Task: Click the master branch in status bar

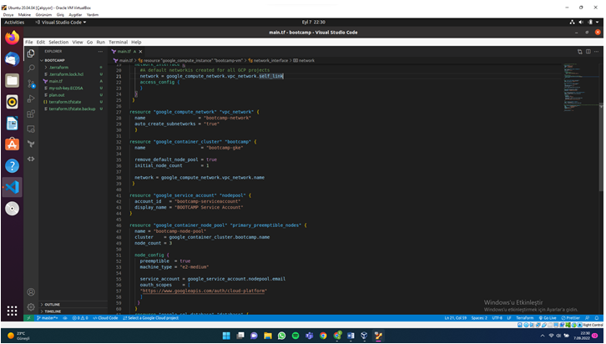Action: (47, 318)
